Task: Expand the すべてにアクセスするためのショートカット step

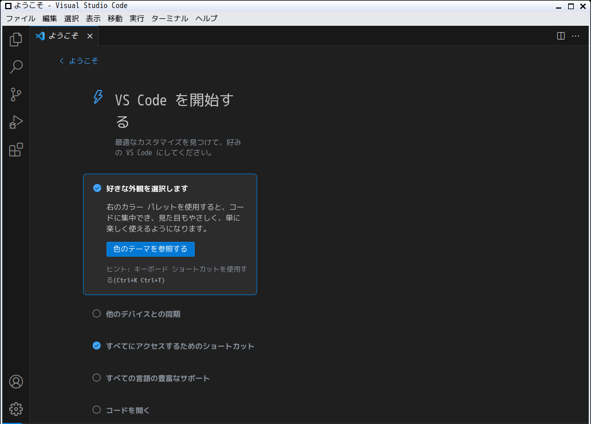Action: point(180,346)
